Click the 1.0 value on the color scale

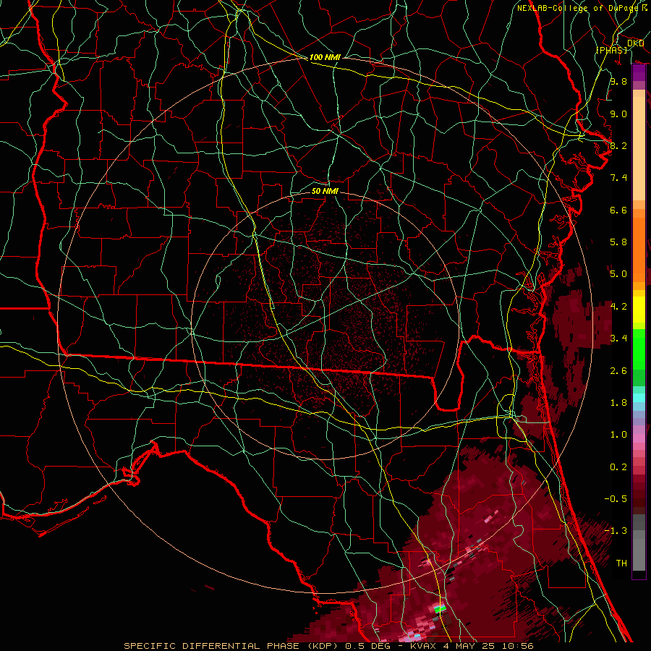pos(618,435)
